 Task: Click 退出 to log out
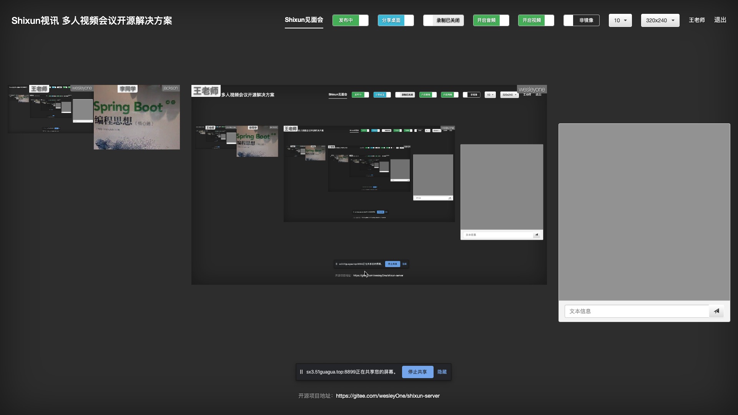click(x=720, y=20)
